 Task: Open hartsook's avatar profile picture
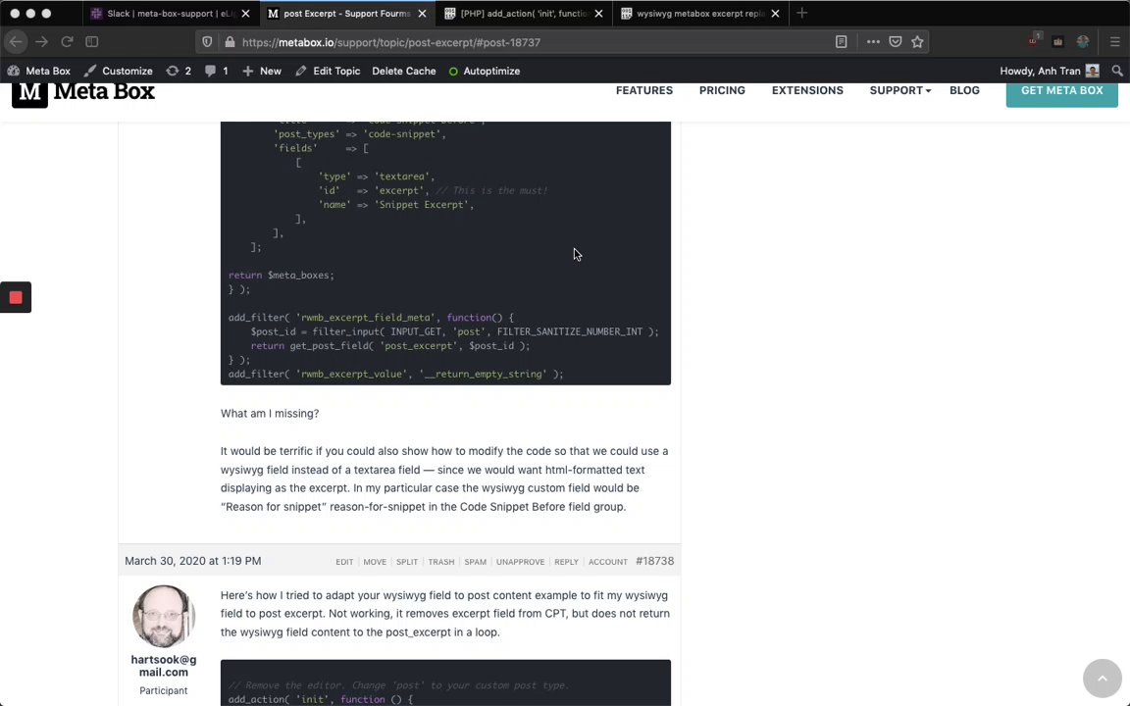pyautogui.click(x=164, y=616)
